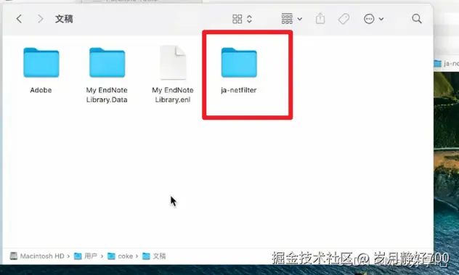Click 用户 folder in path bar
Screen dimensions: 459x275
click(86, 256)
